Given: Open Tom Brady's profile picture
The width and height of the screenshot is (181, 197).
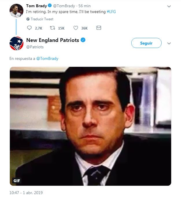Looking at the screenshot, I should click(16, 10).
